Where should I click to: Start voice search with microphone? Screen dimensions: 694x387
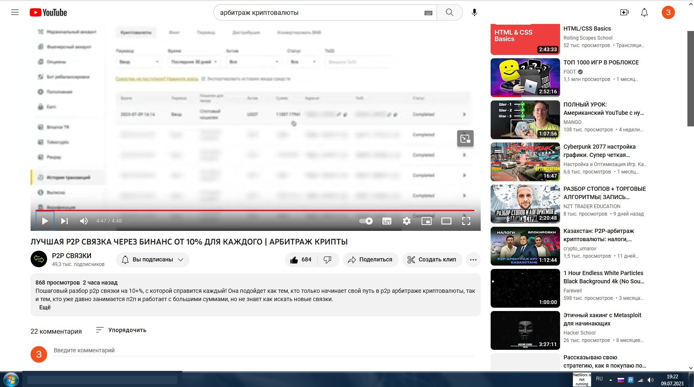tap(475, 12)
